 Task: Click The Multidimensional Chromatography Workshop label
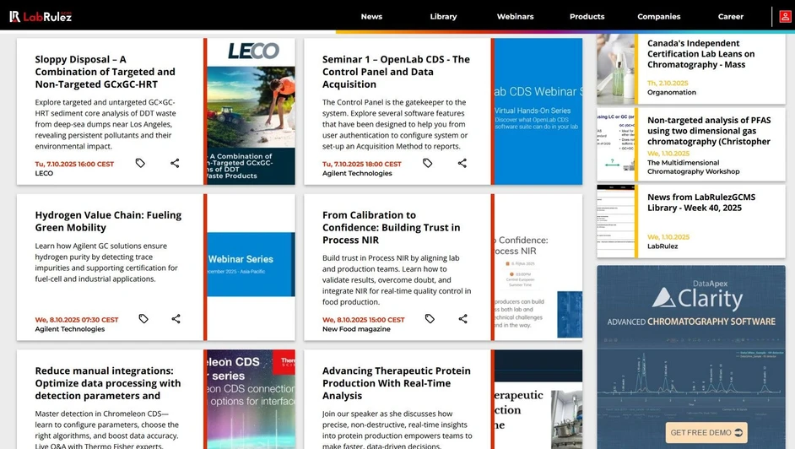coord(693,167)
